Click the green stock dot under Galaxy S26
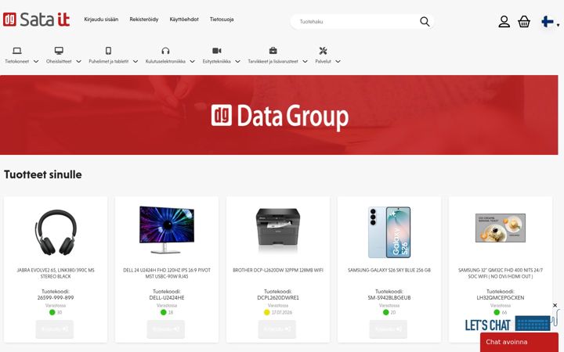 pos(386,312)
